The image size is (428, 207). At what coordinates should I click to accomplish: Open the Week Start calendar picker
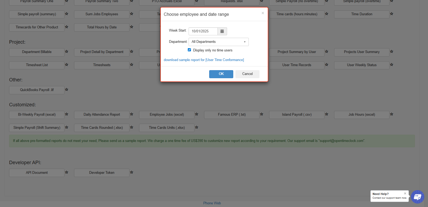(x=222, y=31)
